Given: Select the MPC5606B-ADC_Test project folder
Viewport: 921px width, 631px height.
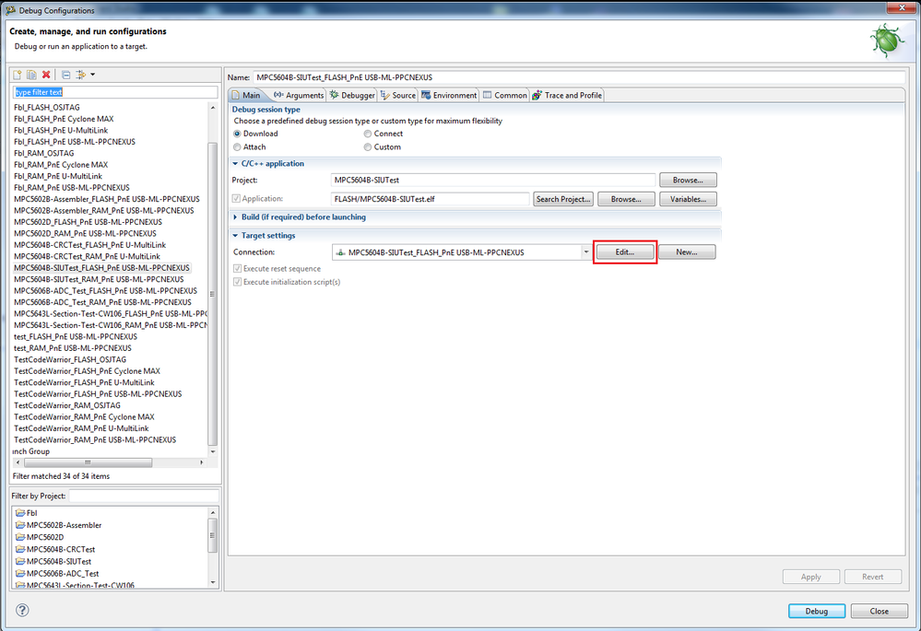Looking at the screenshot, I should (57, 574).
